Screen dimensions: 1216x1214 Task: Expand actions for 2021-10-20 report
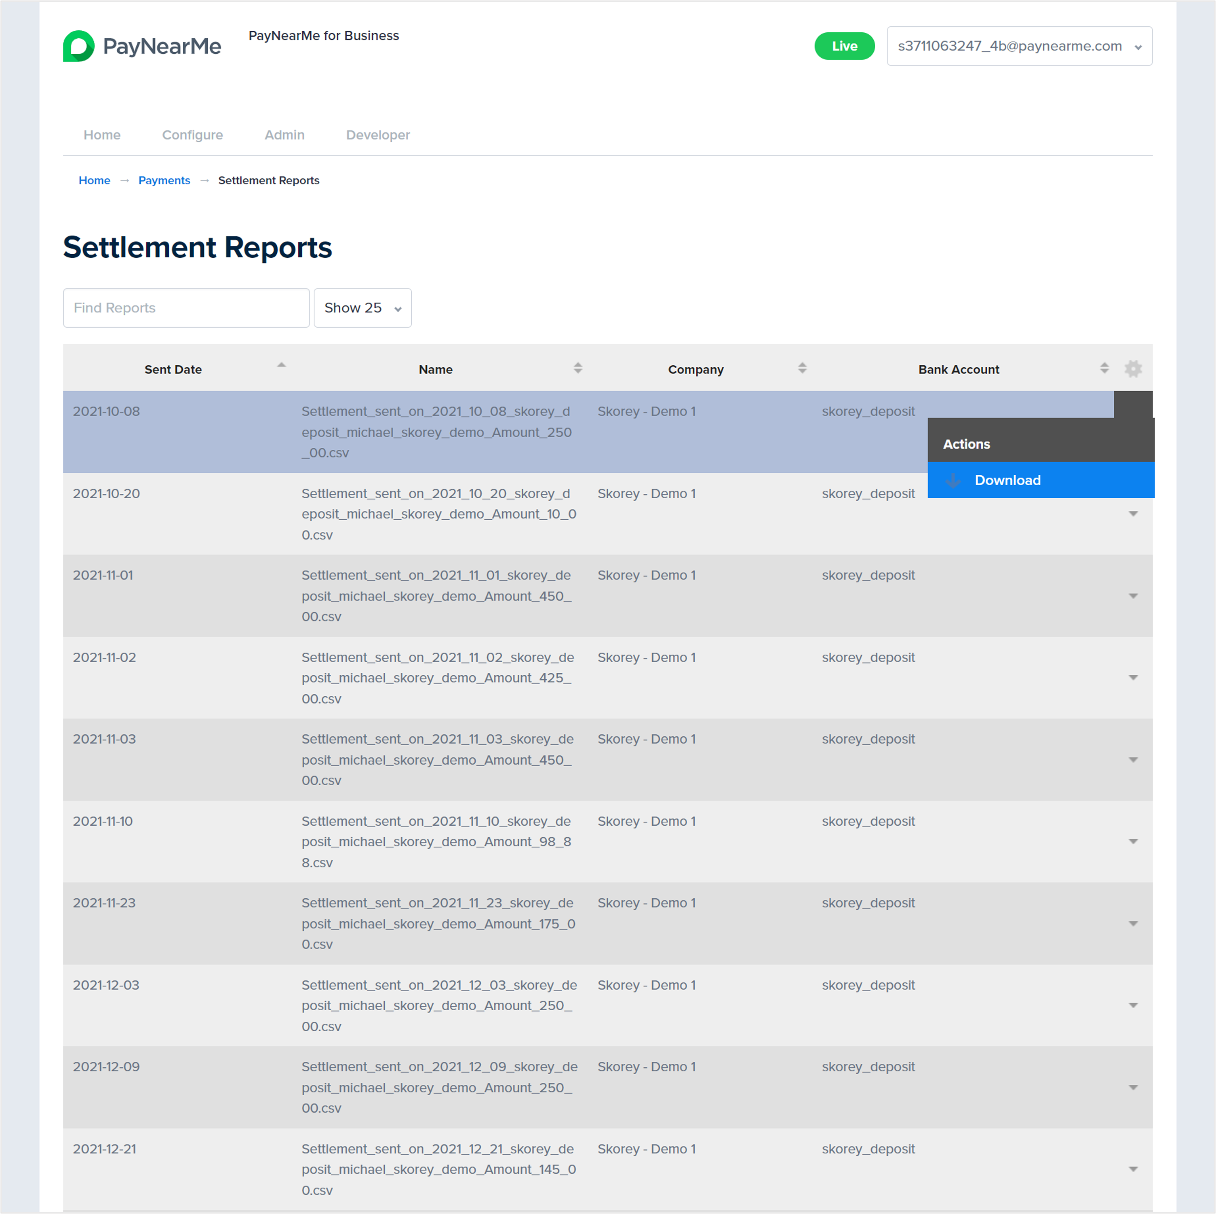tap(1133, 514)
